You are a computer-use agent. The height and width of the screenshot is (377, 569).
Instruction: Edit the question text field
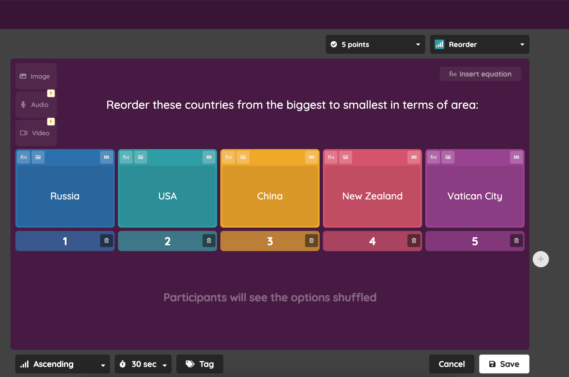click(292, 105)
